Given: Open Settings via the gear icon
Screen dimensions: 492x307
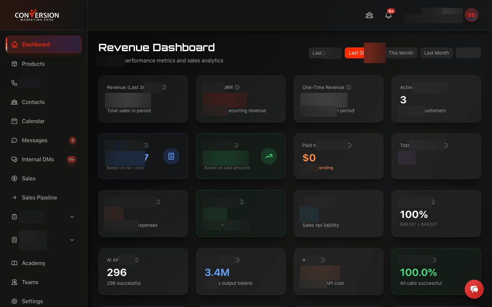Looking at the screenshot, I should coord(14,301).
